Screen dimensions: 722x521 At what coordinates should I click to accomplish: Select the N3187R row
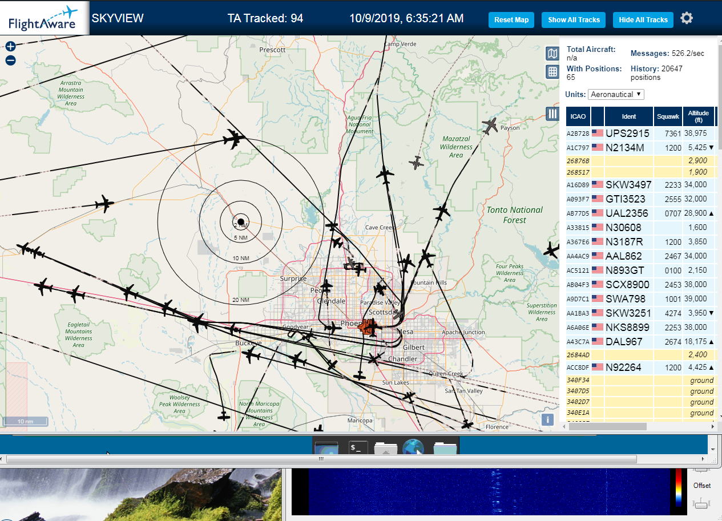pyautogui.click(x=641, y=242)
